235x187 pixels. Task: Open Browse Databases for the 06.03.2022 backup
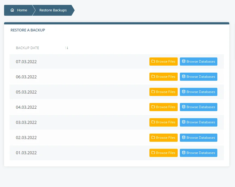click(x=199, y=76)
